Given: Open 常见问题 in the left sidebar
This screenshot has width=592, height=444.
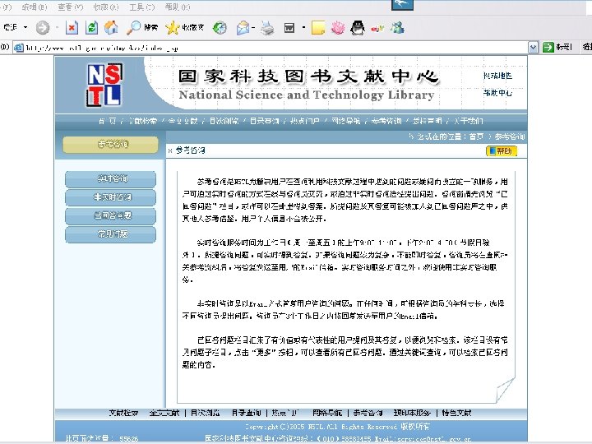Looking at the screenshot, I should (110, 234).
